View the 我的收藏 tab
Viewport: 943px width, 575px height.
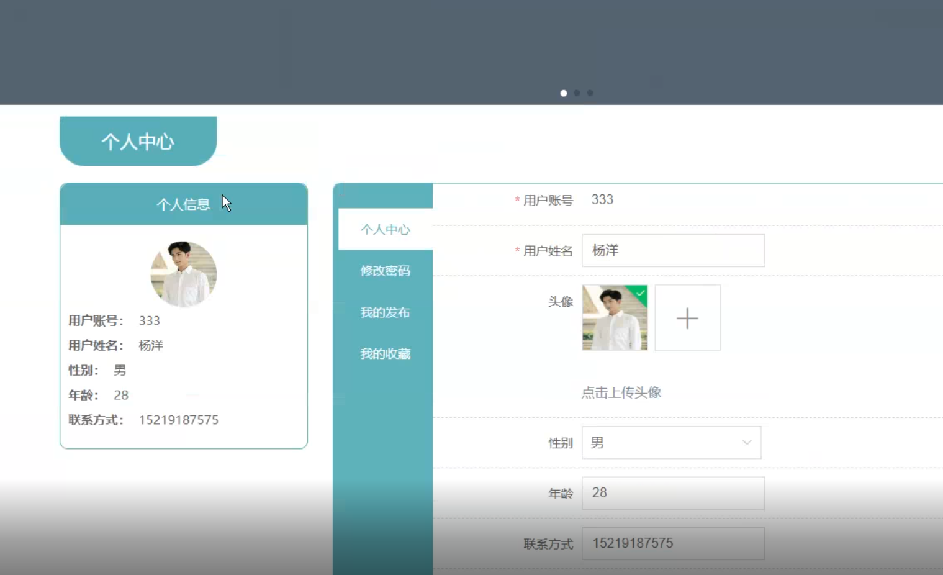click(x=385, y=354)
